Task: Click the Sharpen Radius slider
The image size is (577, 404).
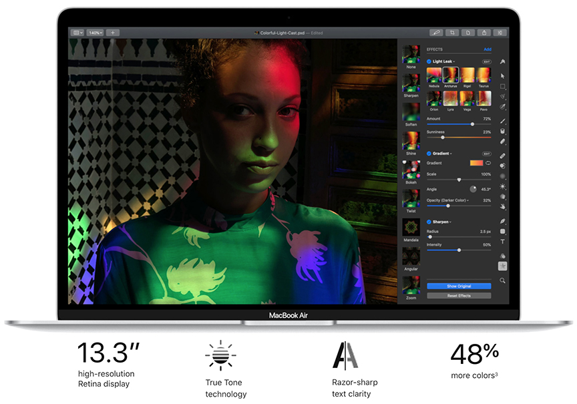Action: [459, 237]
